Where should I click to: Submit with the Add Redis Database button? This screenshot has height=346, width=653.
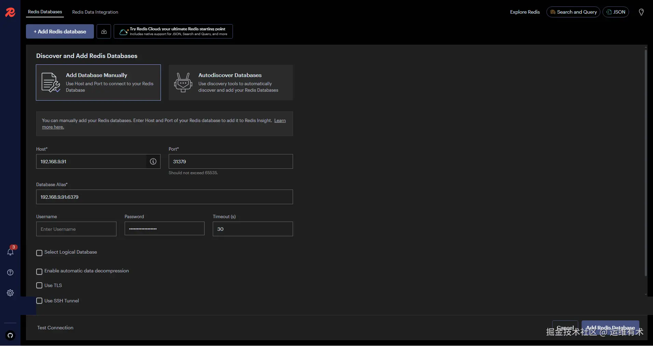610,328
